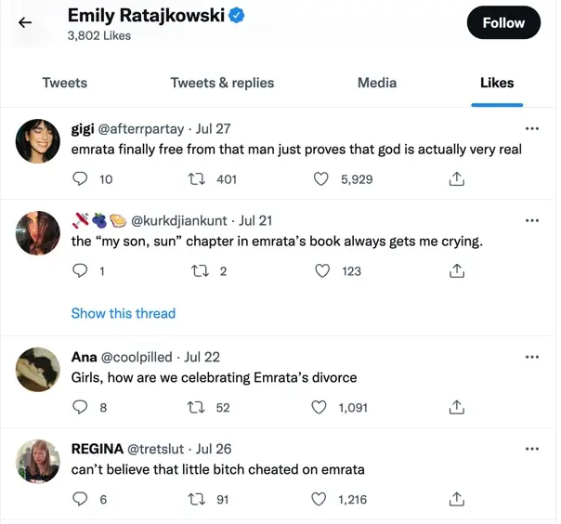561x524 pixels.
Task: Reply to @kurkdjiankunt's tweet
Action: click(81, 271)
